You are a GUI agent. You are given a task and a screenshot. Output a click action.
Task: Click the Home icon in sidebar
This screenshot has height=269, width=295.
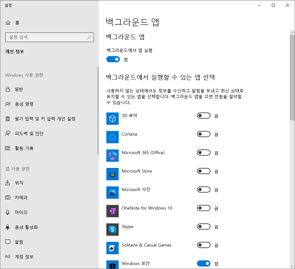coord(8,23)
